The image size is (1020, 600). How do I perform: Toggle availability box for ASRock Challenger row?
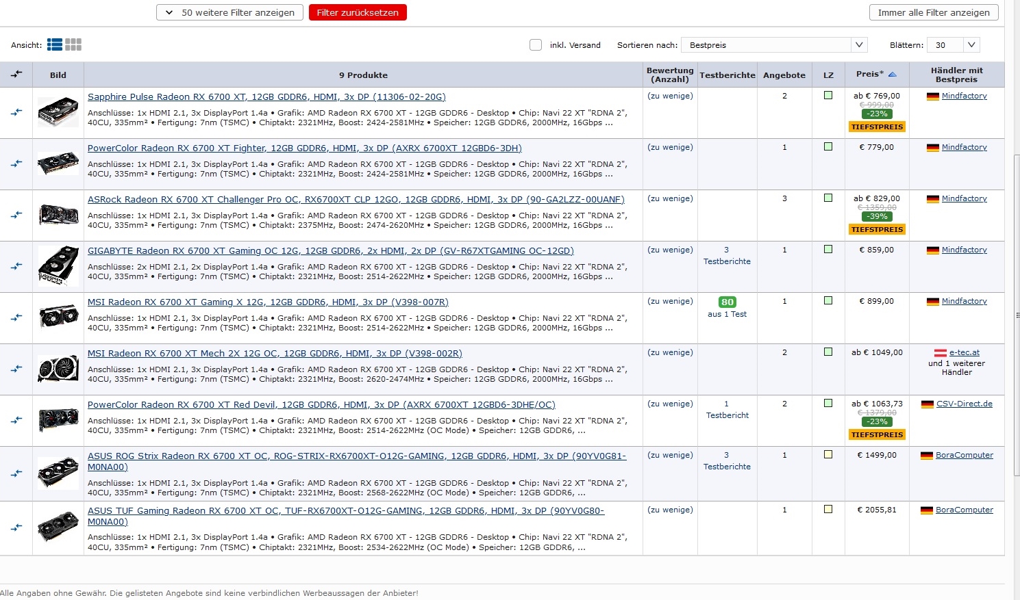[828, 198]
